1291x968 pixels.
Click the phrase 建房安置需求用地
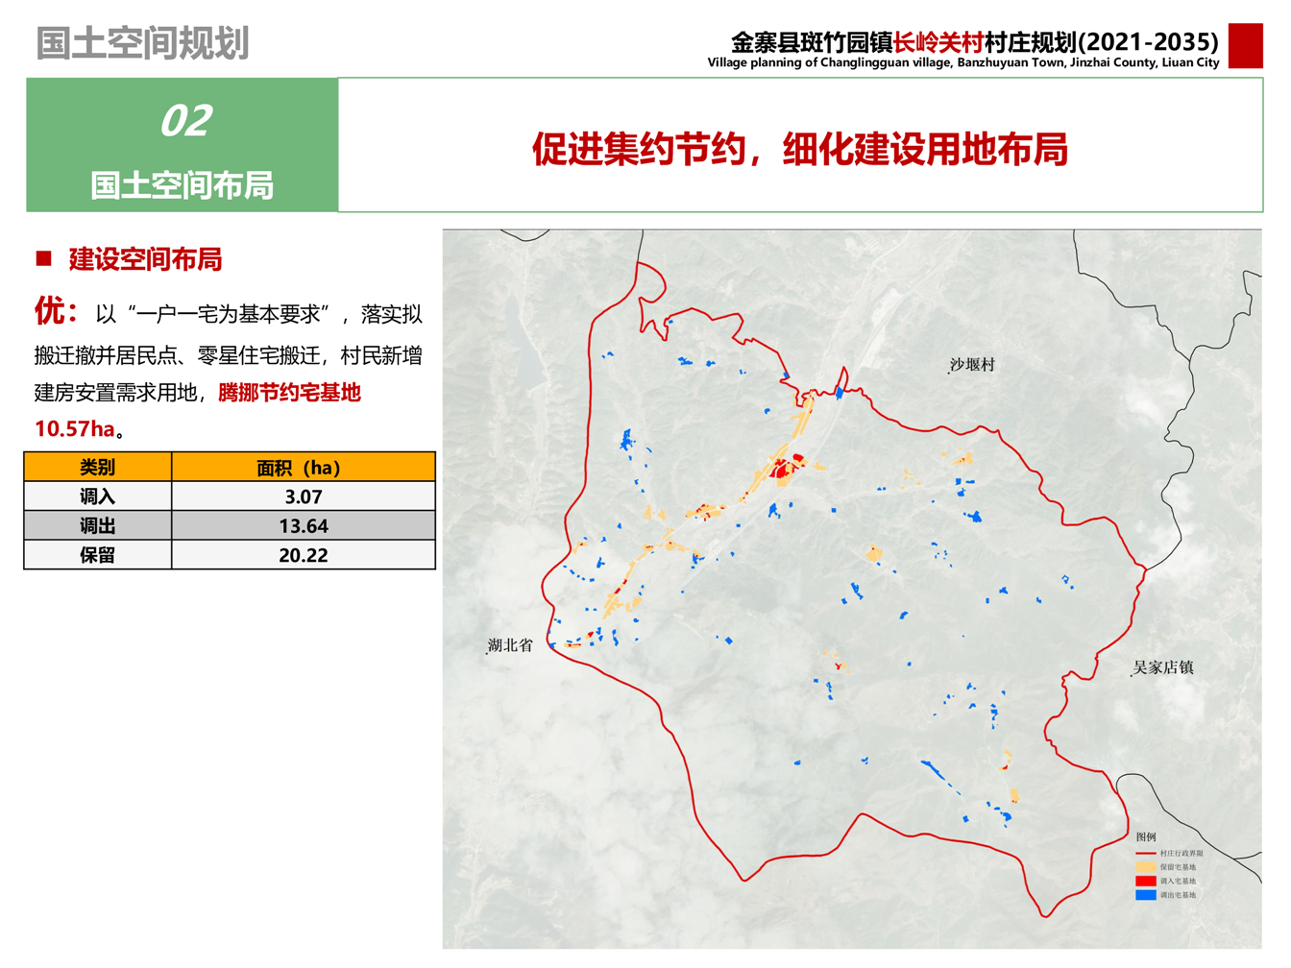[116, 393]
